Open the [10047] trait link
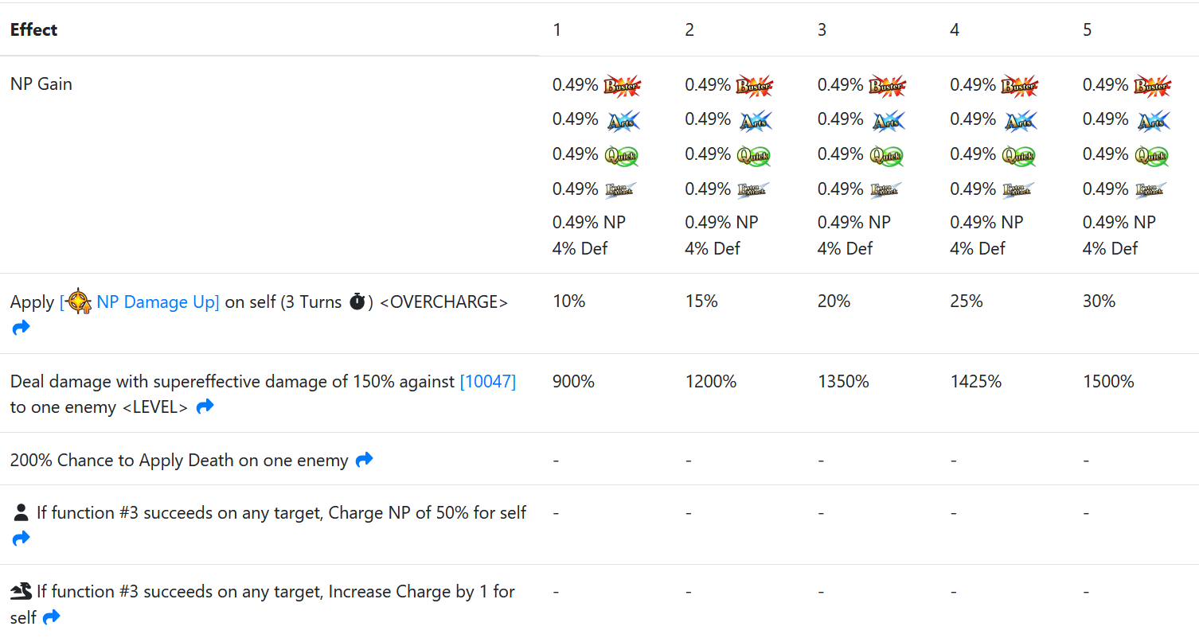 tap(488, 382)
